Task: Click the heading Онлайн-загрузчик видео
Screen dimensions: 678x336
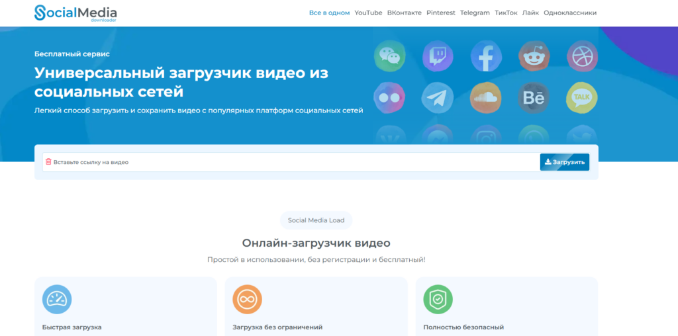Action: pos(316,243)
